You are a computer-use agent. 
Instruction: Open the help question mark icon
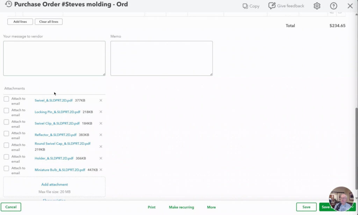click(x=334, y=6)
